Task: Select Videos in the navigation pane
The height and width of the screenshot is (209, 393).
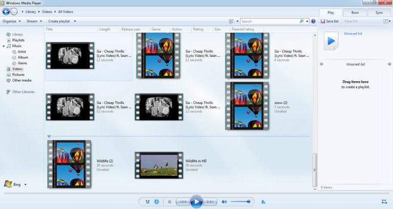Action: pos(17,69)
